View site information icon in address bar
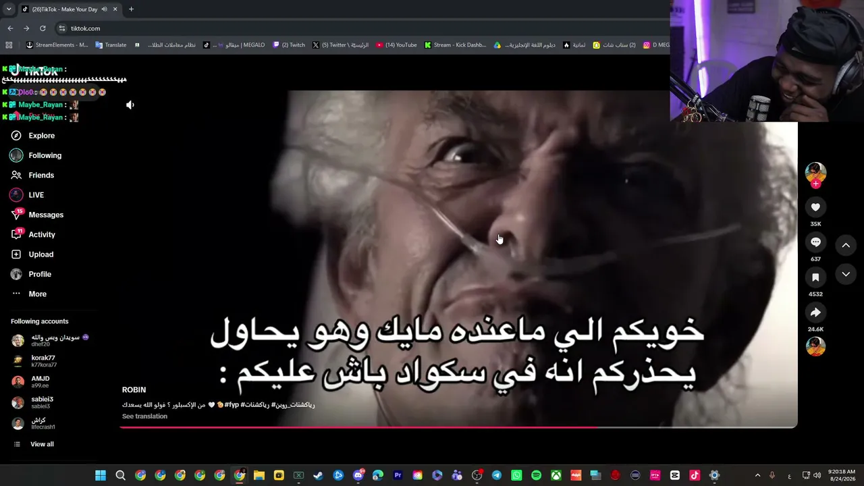This screenshot has width=864, height=486. pos(62,28)
